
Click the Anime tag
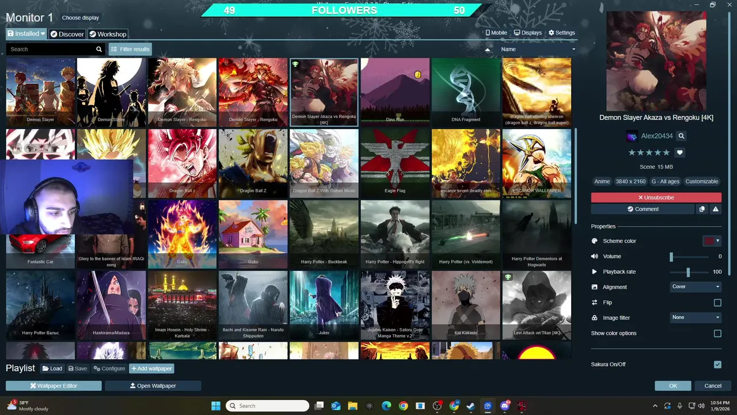(x=602, y=182)
